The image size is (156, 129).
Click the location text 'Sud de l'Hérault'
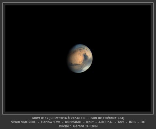pyautogui.click(x=103, y=118)
